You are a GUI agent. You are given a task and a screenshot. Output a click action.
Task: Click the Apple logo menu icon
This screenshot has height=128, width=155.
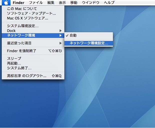click(x=6, y=3)
